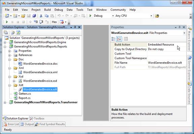This screenshot has width=194, height=134.
Task: Click the Break All pause icon
Action: pos(12,22)
